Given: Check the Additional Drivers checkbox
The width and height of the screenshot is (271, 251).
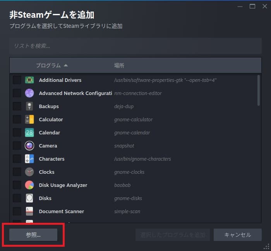Looking at the screenshot, I should click(x=17, y=80).
